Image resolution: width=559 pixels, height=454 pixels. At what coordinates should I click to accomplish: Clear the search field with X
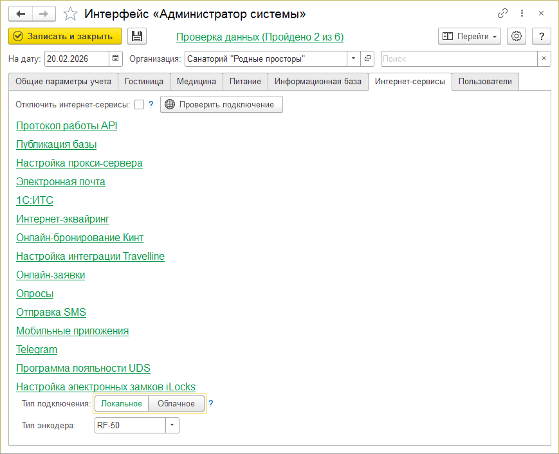click(x=544, y=59)
